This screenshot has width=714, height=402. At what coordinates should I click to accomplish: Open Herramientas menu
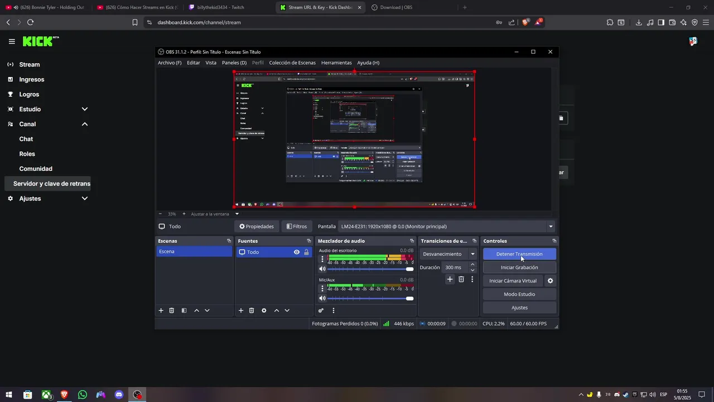(x=336, y=63)
